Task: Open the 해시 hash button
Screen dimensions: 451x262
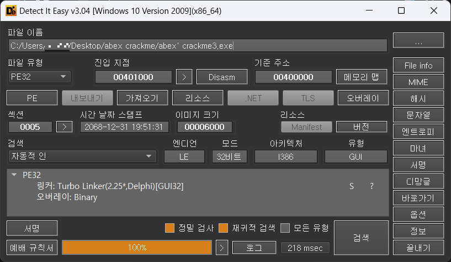Action: click(418, 99)
